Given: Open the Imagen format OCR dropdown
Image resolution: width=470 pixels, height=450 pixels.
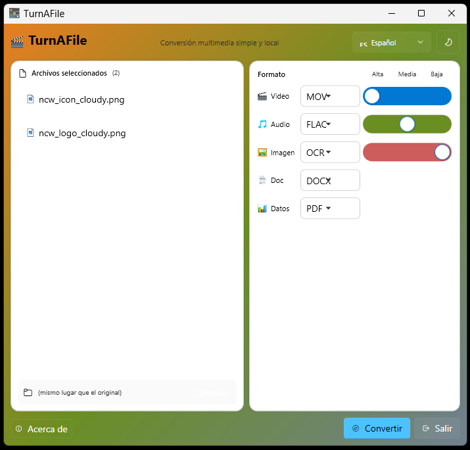Looking at the screenshot, I should click(x=330, y=152).
